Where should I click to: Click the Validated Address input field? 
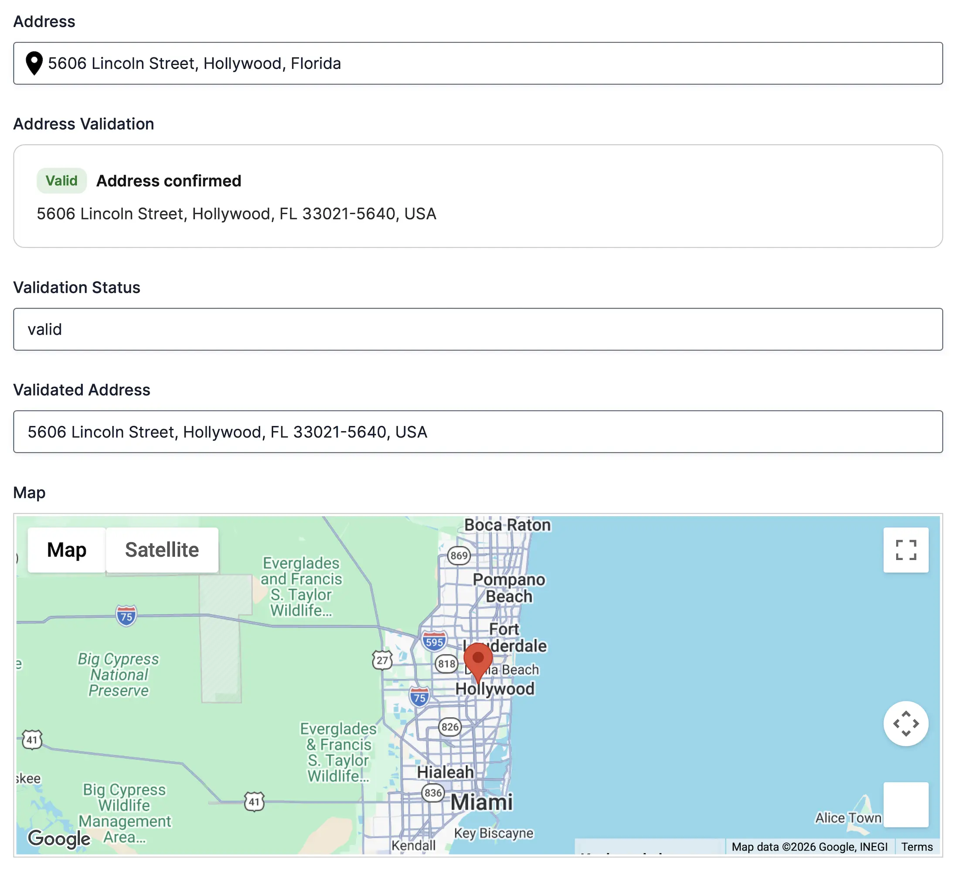(x=478, y=432)
